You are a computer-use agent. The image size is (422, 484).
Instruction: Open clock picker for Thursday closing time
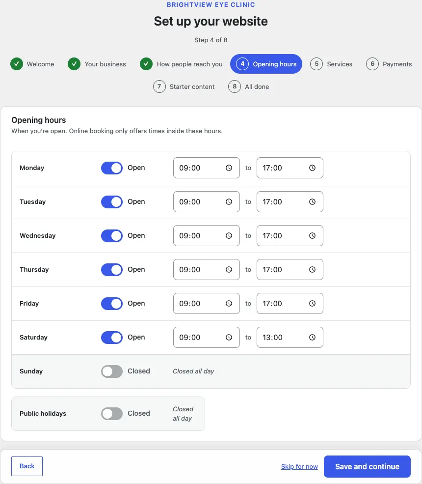(312, 270)
